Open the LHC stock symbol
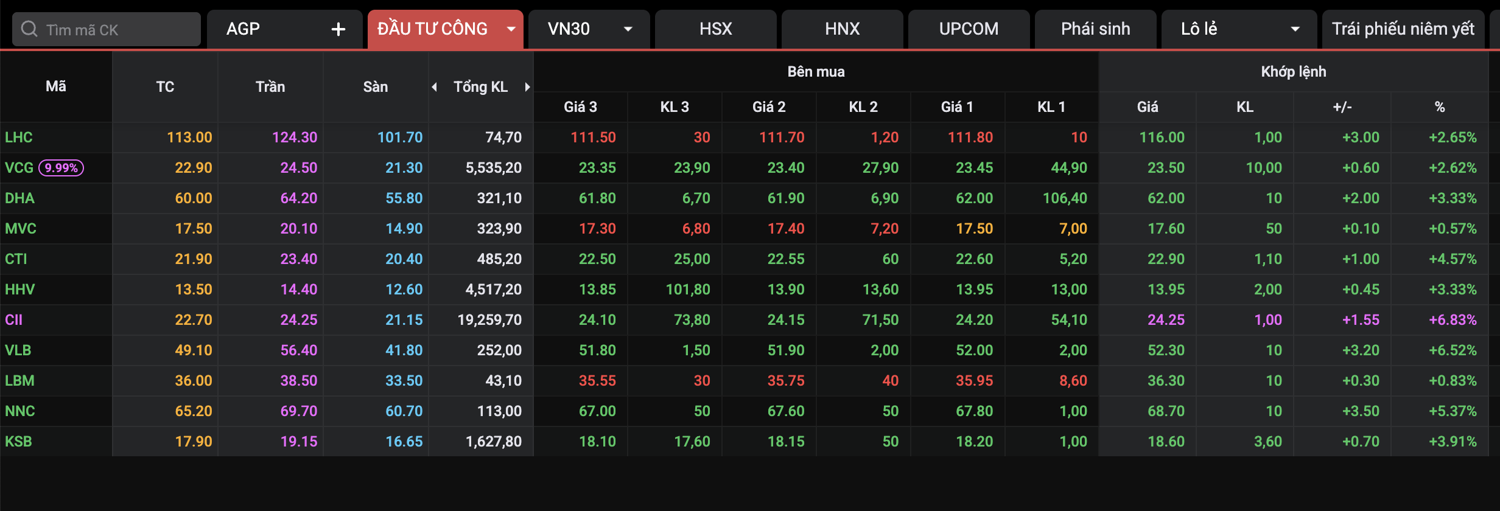This screenshot has height=511, width=1500. [x=19, y=137]
